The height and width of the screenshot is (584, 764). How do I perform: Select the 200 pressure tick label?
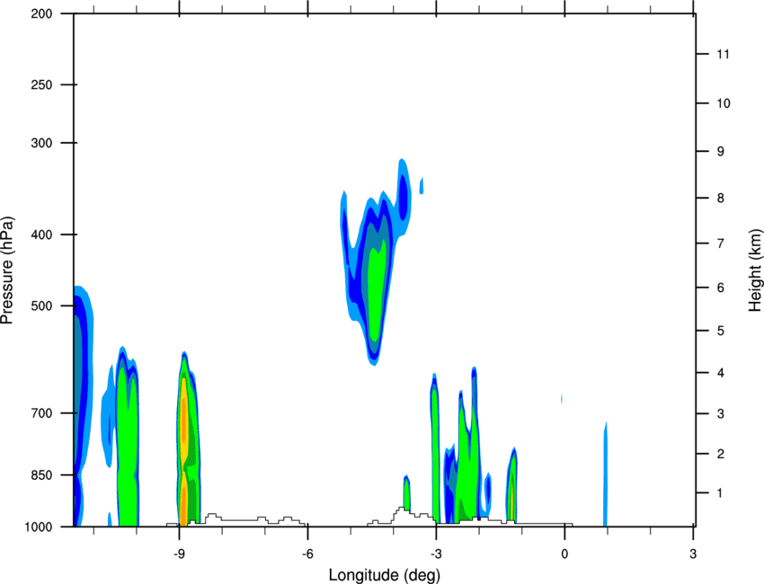(41, 13)
